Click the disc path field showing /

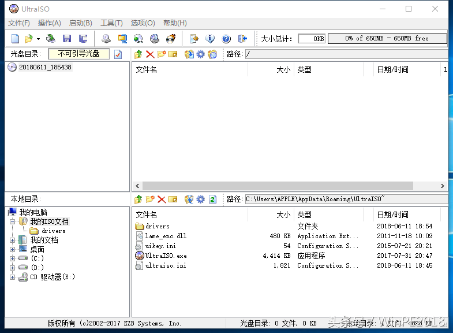tap(346, 54)
